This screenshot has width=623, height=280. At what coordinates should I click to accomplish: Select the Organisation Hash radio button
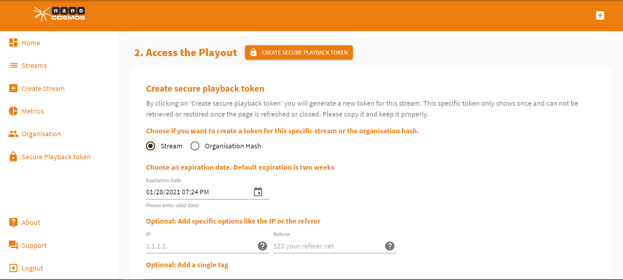(x=195, y=146)
